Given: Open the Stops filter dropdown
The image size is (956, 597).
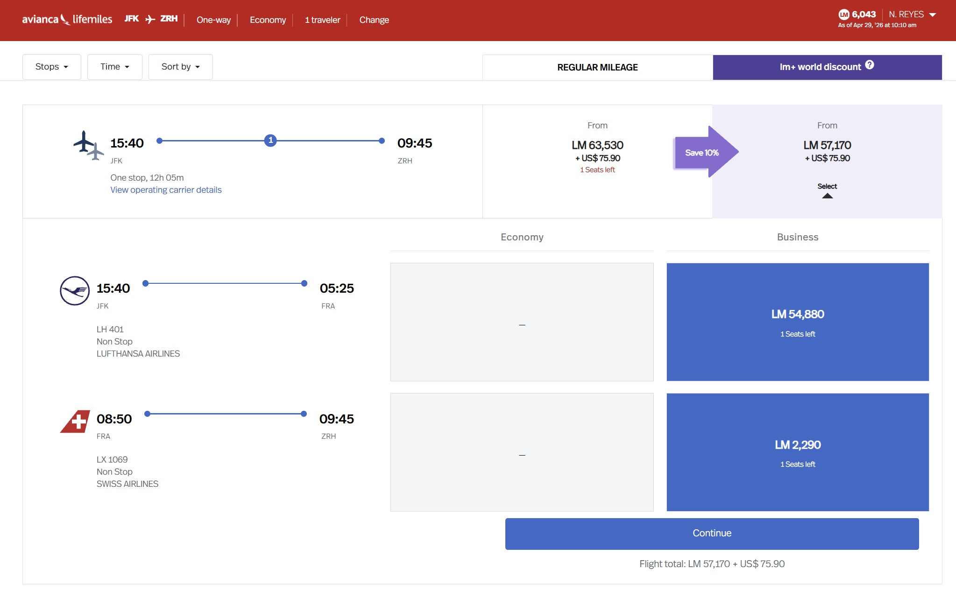Looking at the screenshot, I should tap(52, 67).
